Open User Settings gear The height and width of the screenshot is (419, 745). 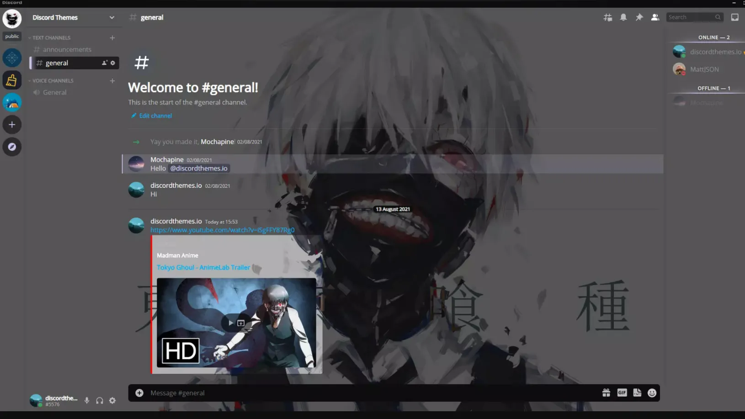[112, 401]
